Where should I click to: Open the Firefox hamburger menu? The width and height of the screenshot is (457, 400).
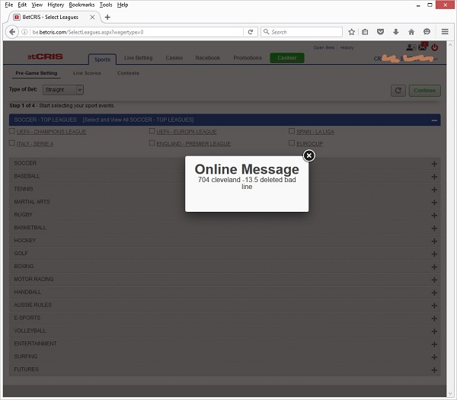click(x=445, y=32)
